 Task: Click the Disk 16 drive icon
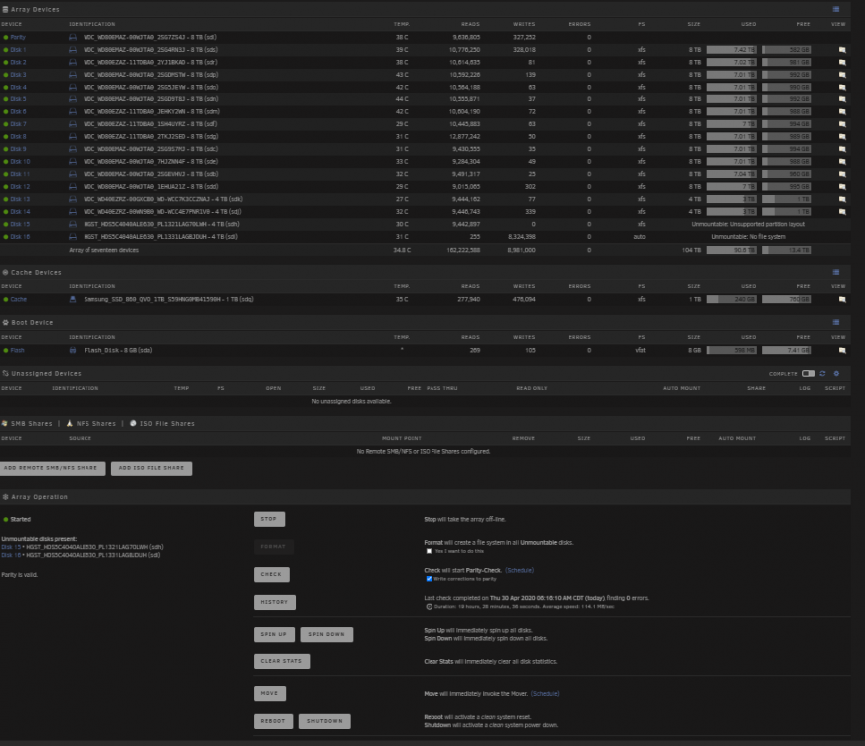point(73,236)
